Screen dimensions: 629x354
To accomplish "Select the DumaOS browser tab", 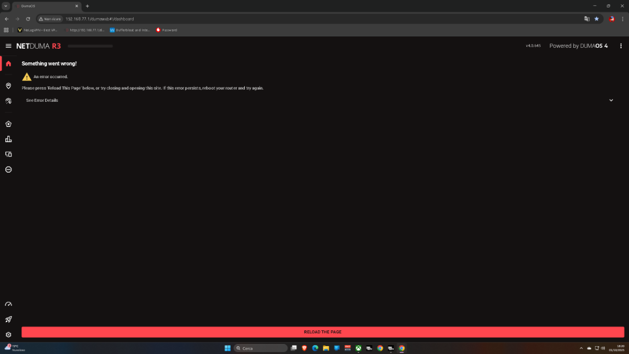I will 45,6.
